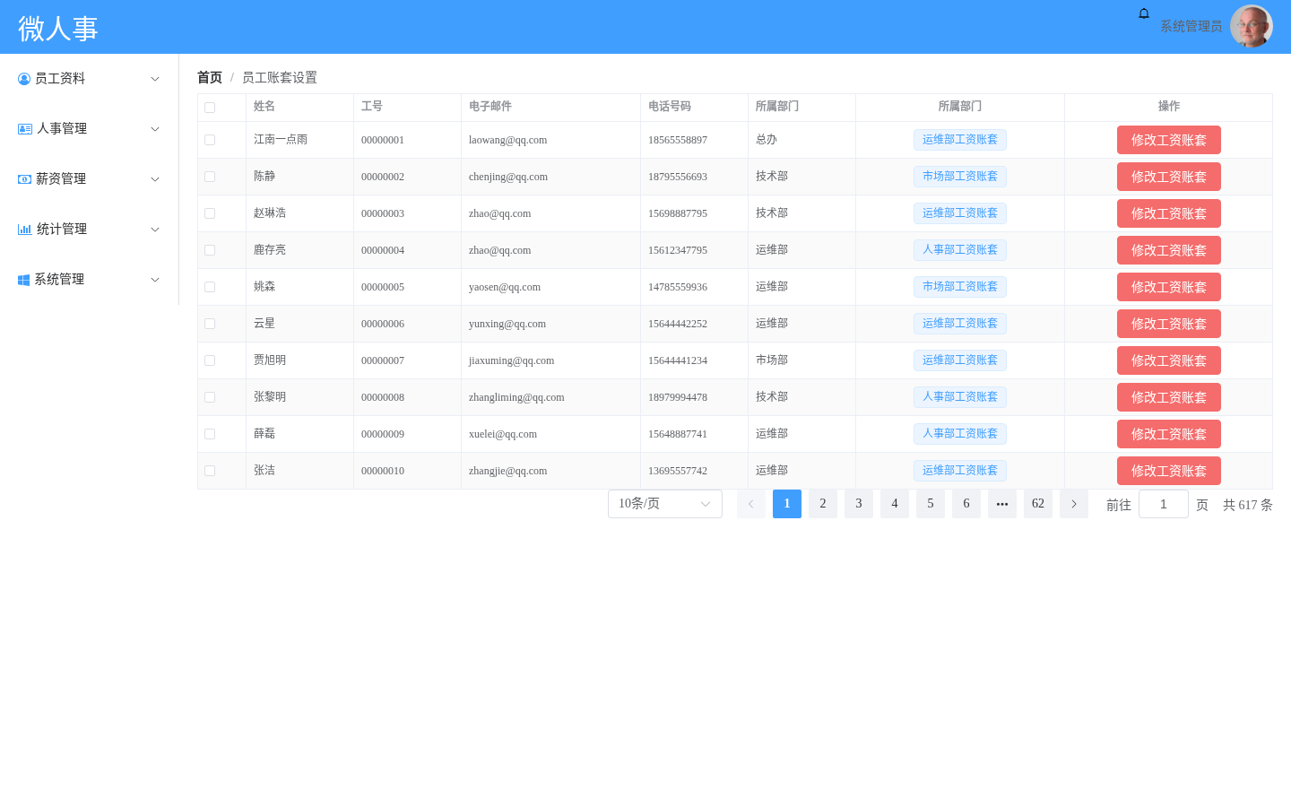Screen dimensions: 1291x807
Task: Click the 系统管理 windows icon
Action: (24, 280)
